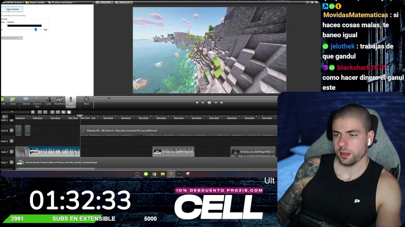Click the Stop recording button
Screen dimensions: 405x227
[12, 9]
